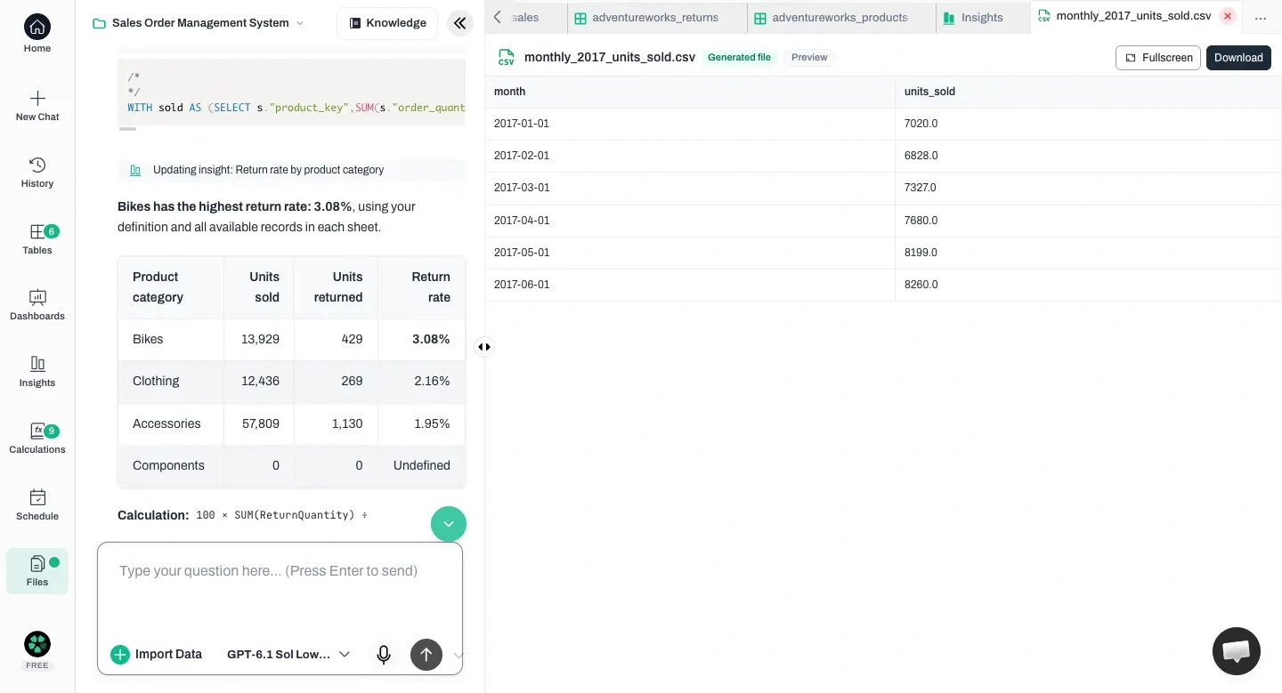The height and width of the screenshot is (693, 1282).
Task: Click the Bikes row in results table
Action: 291,339
